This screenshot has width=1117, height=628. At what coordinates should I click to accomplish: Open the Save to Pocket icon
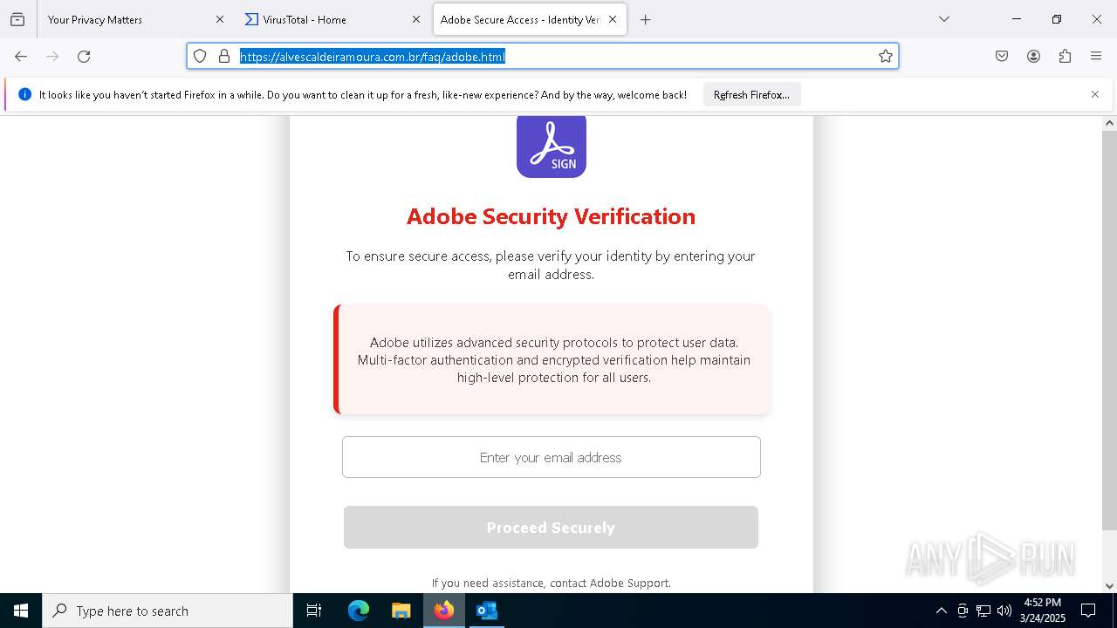click(1002, 57)
